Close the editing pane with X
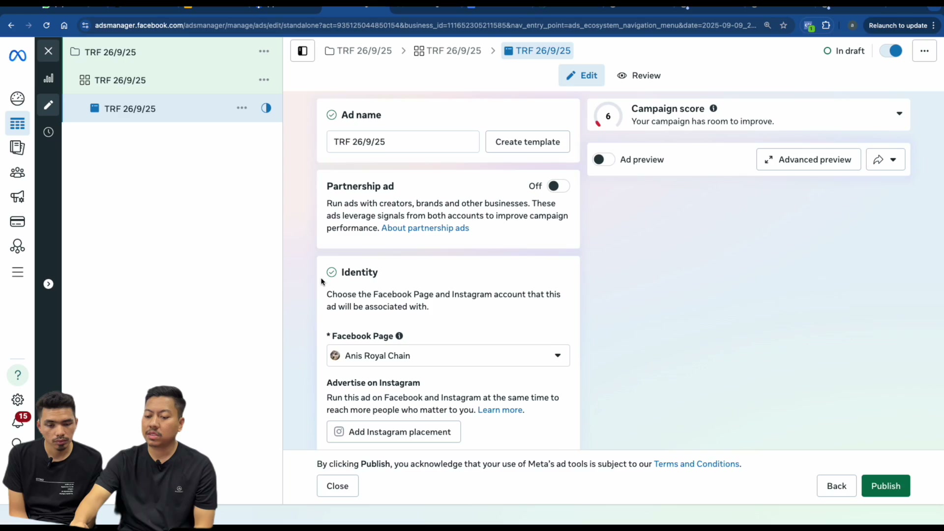Image resolution: width=944 pixels, height=531 pixels. click(48, 51)
